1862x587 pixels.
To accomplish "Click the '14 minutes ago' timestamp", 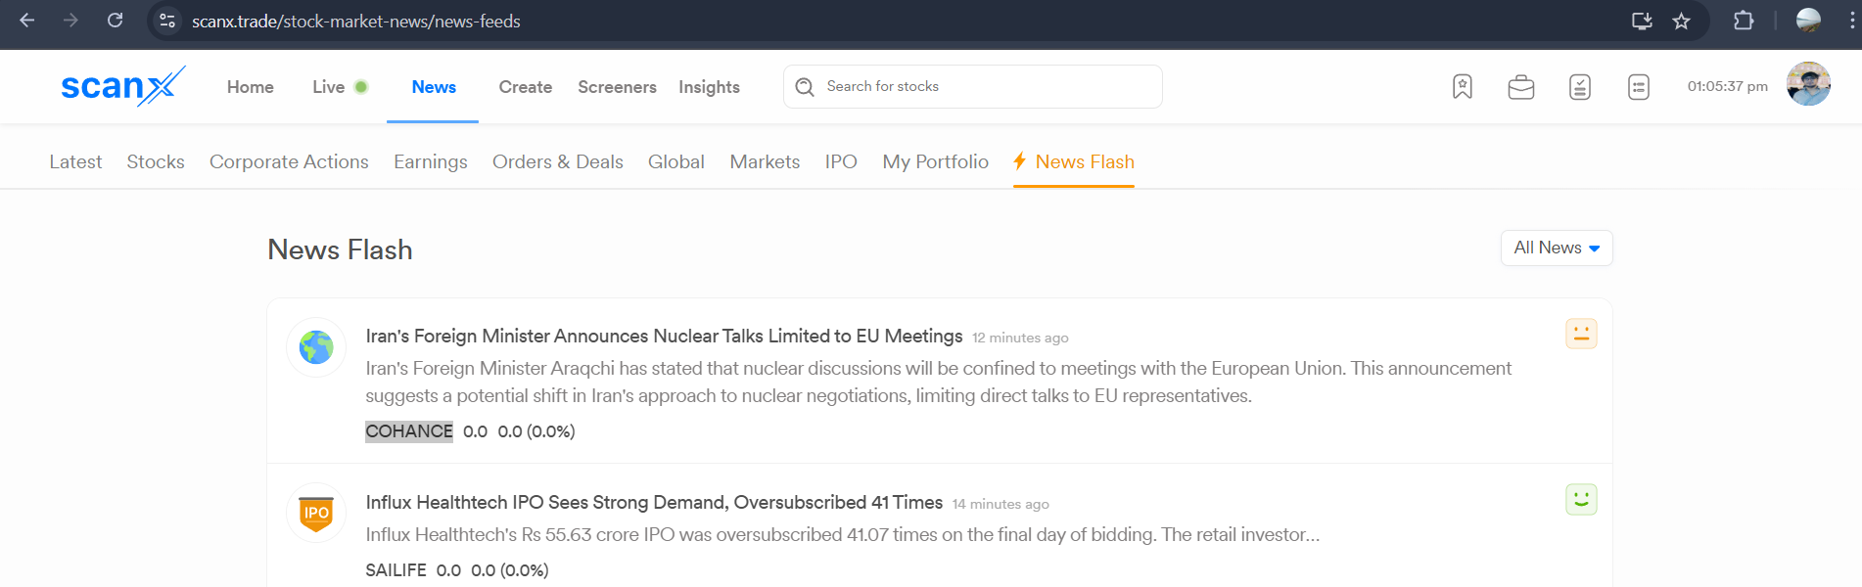I will (x=1001, y=504).
